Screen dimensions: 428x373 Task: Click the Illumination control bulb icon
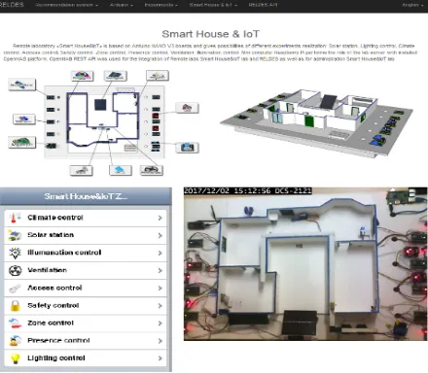coord(15,253)
